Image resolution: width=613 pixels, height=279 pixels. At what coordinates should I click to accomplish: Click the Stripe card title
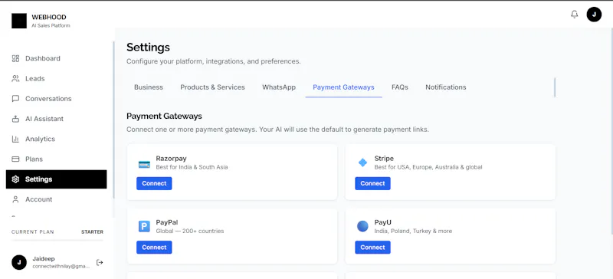coord(384,159)
